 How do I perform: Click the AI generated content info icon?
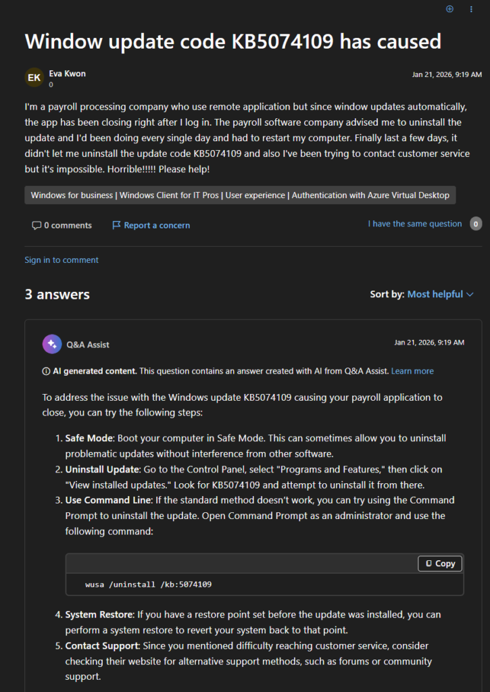pyautogui.click(x=46, y=371)
